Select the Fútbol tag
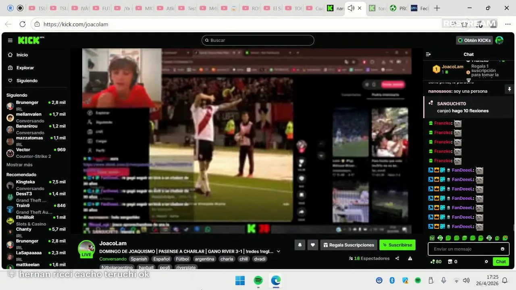The height and width of the screenshot is (290, 516). coord(182,259)
